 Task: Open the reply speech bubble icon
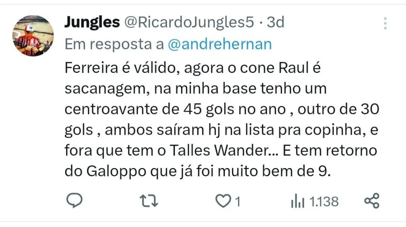tap(75, 200)
